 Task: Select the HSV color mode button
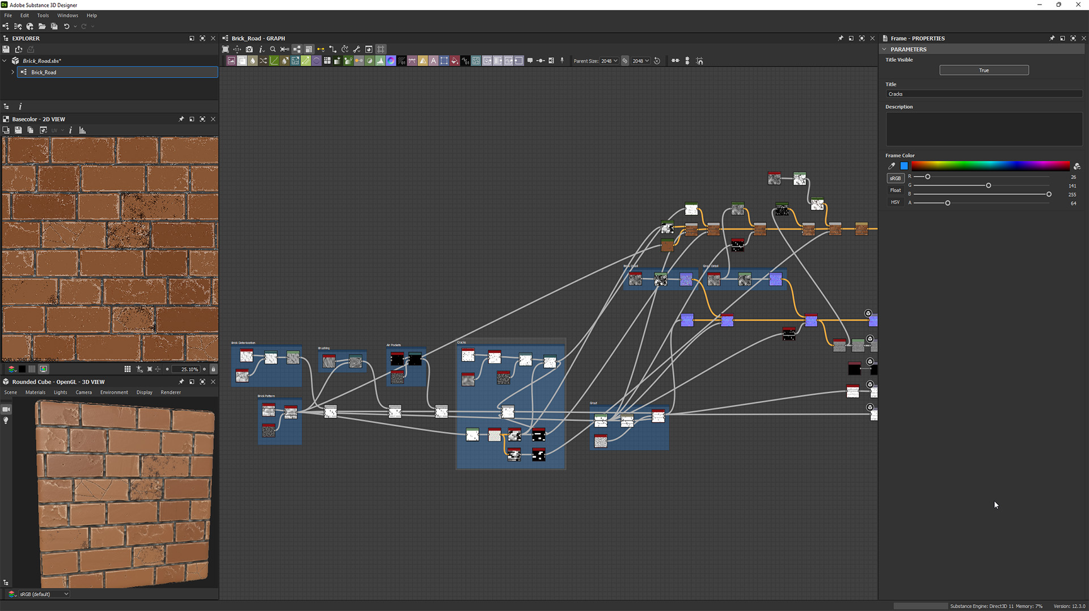[x=895, y=202]
